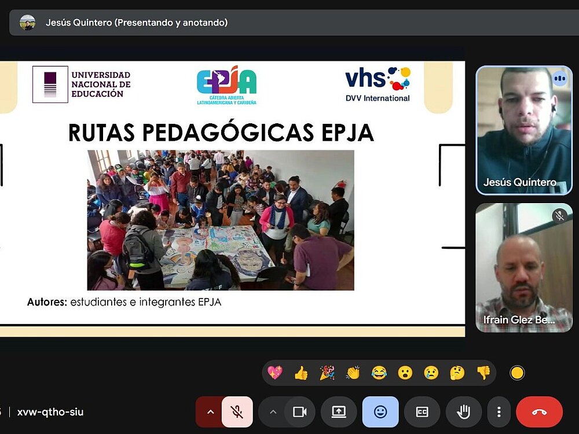Raise your hand in the meeting
This screenshot has height=434, width=579.
464,412
